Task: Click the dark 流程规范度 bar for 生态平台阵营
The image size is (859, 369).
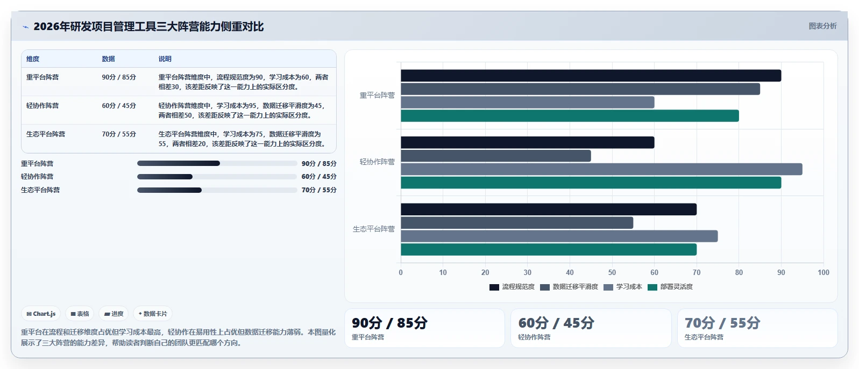Action: point(549,209)
